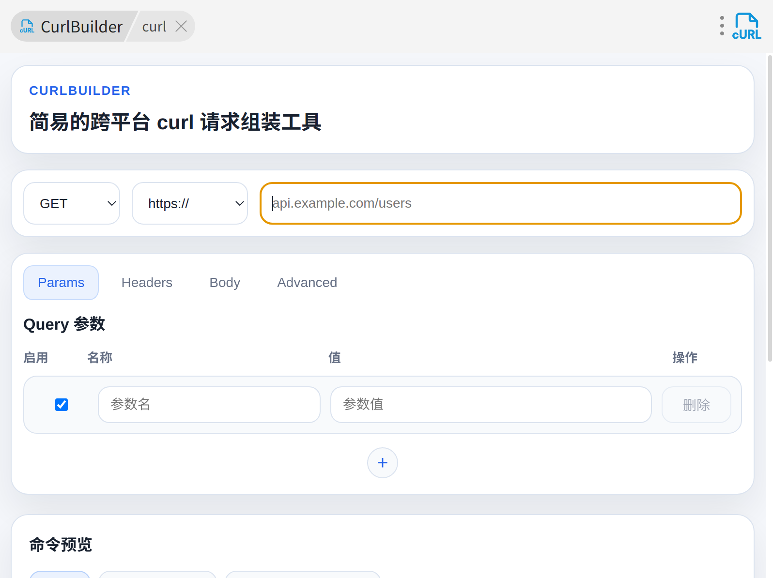Screen dimensions: 773x578
Task: Expand the https:// protocol dropdown
Action: point(190,203)
